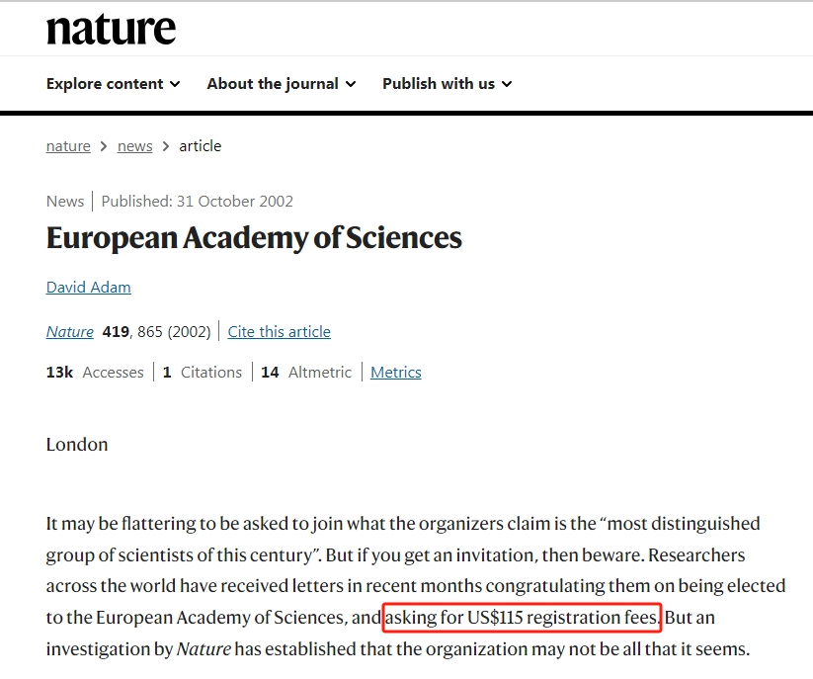Viewport: 813px width, 679px height.
Task: Click the 13k Accesses count
Action: coord(95,372)
